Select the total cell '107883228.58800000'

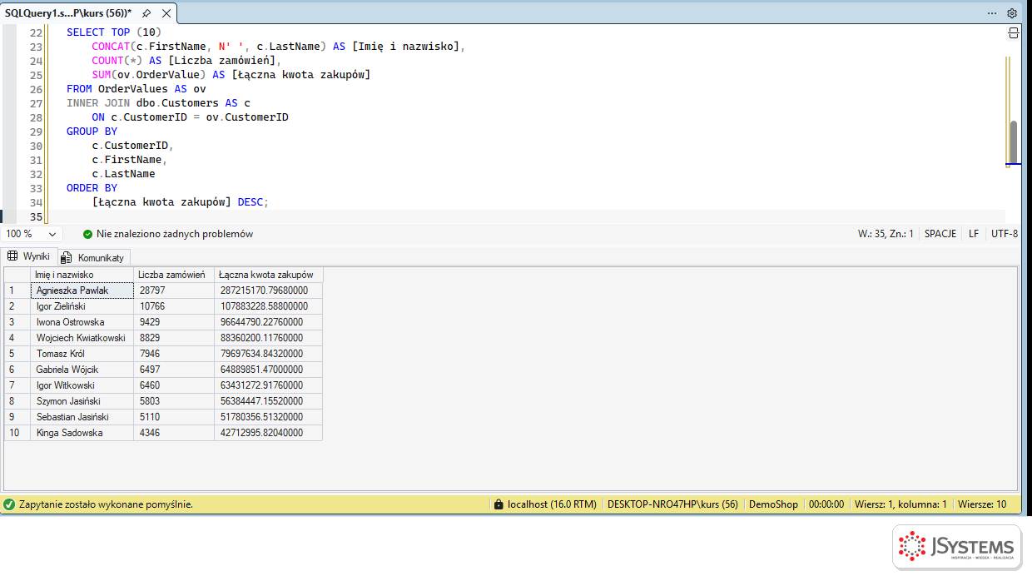pyautogui.click(x=268, y=306)
